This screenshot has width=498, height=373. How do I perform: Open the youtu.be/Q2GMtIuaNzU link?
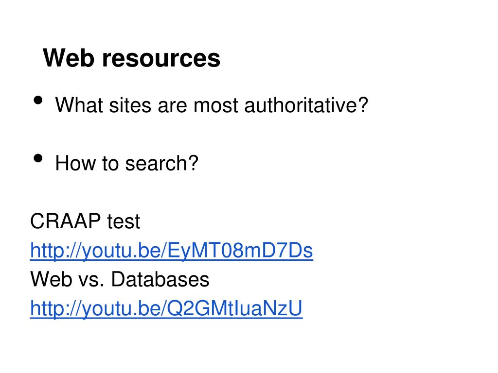click(x=166, y=308)
